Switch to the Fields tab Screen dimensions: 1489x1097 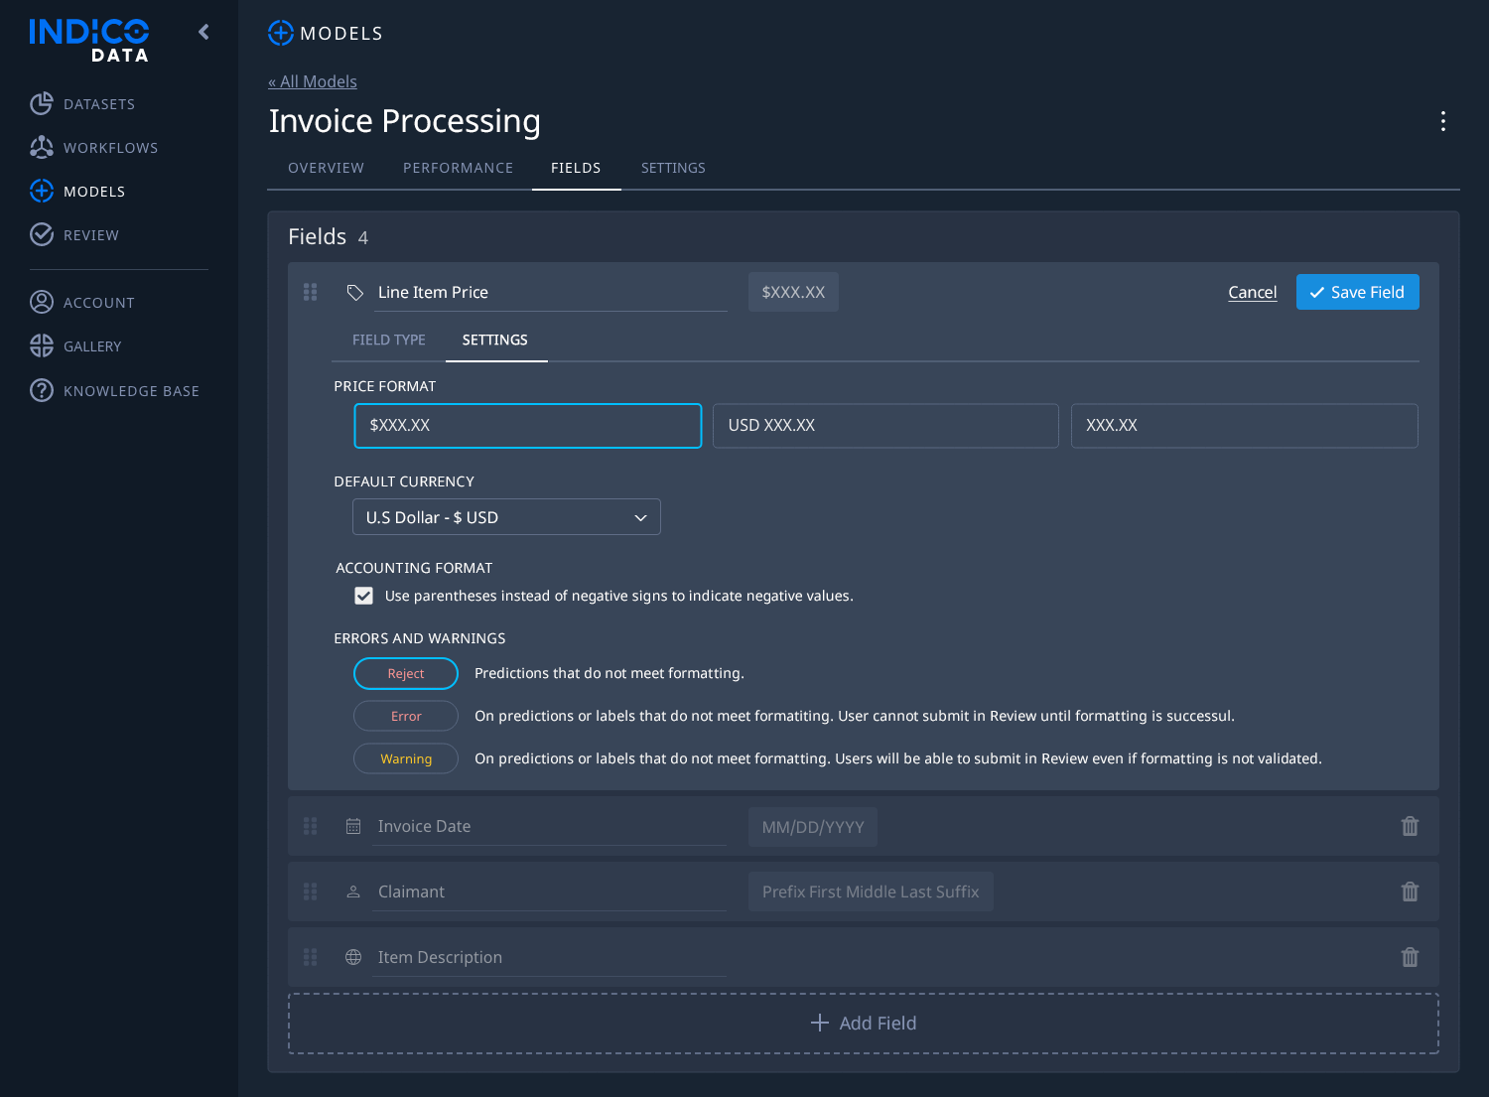pyautogui.click(x=576, y=168)
